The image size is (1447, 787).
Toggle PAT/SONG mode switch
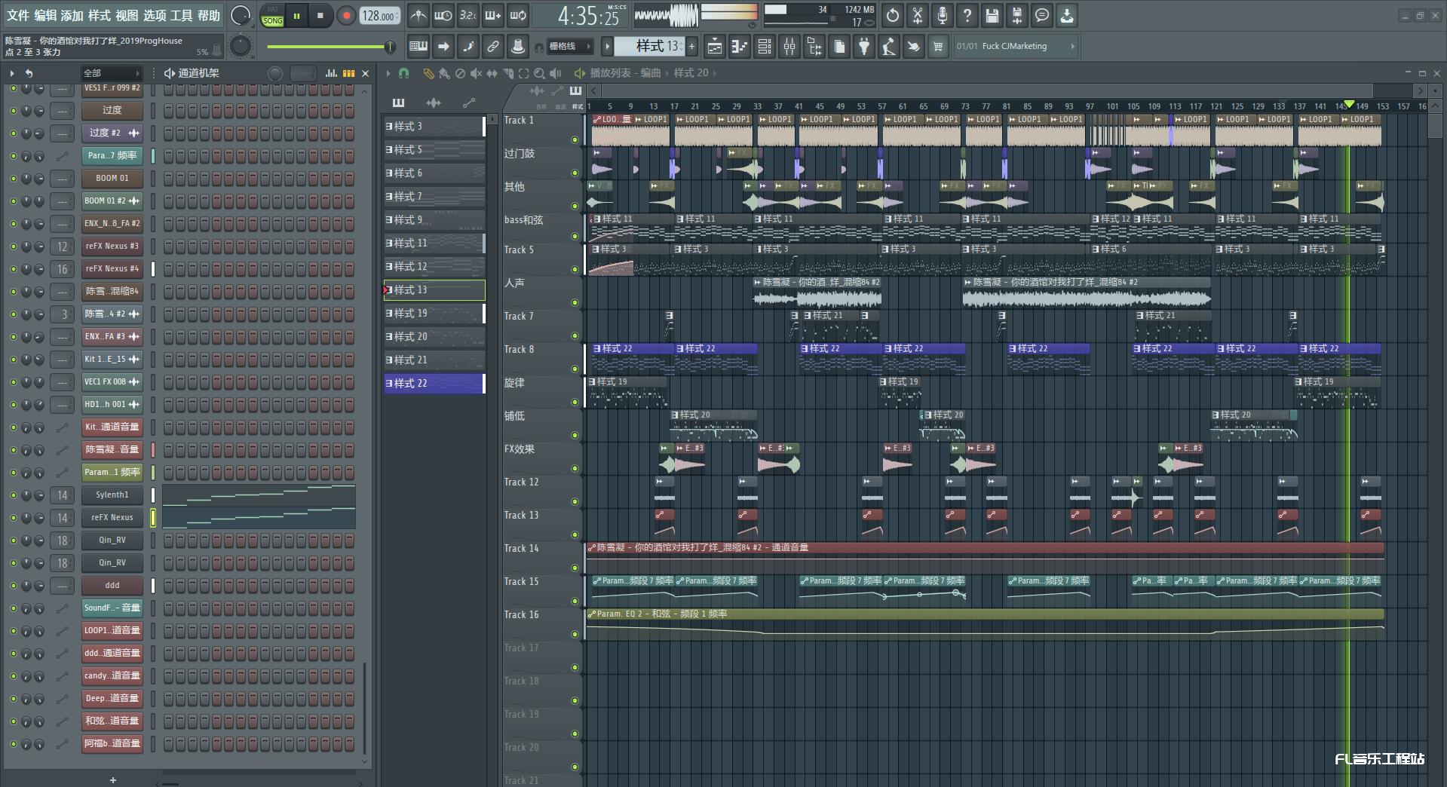(x=272, y=15)
